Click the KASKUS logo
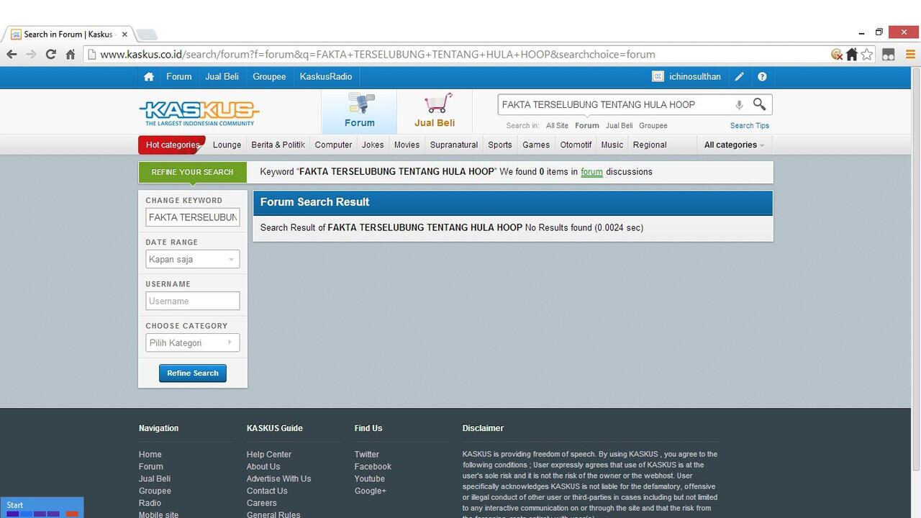 click(x=199, y=112)
